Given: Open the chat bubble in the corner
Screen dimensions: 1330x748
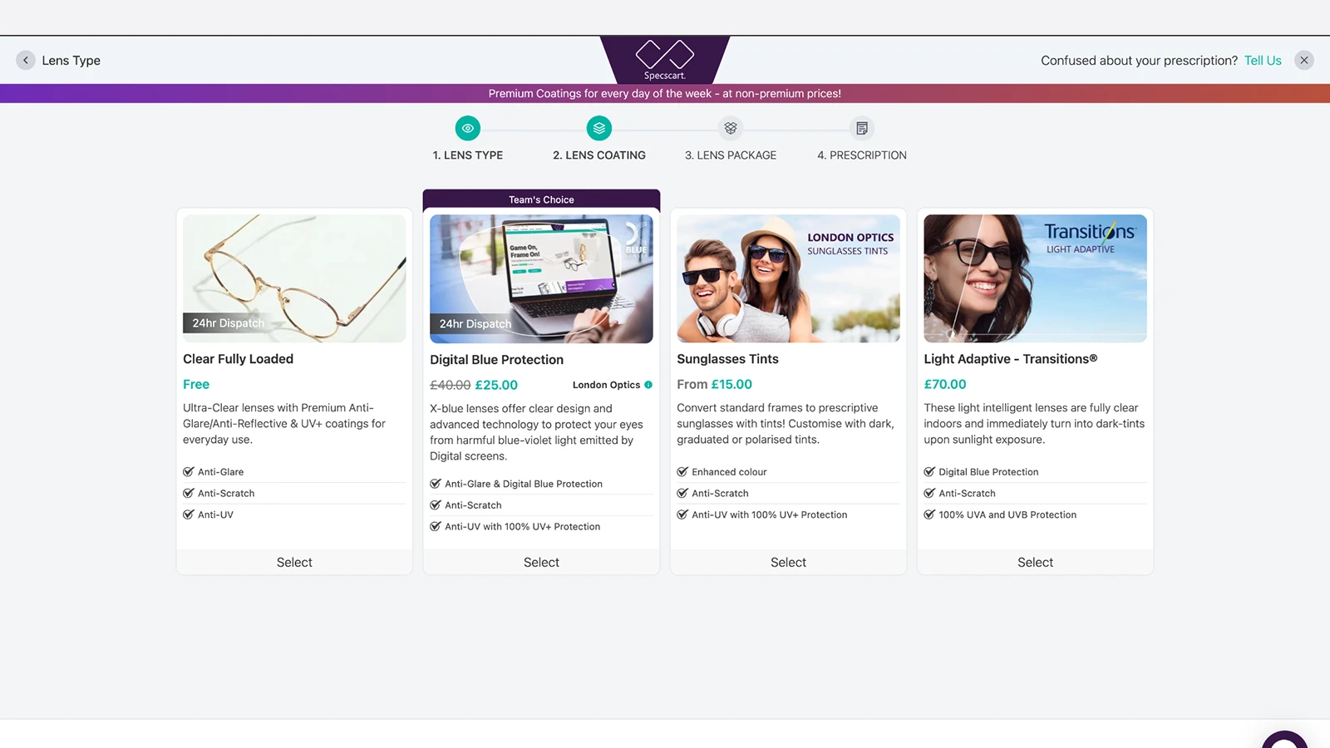Looking at the screenshot, I should (1284, 740).
